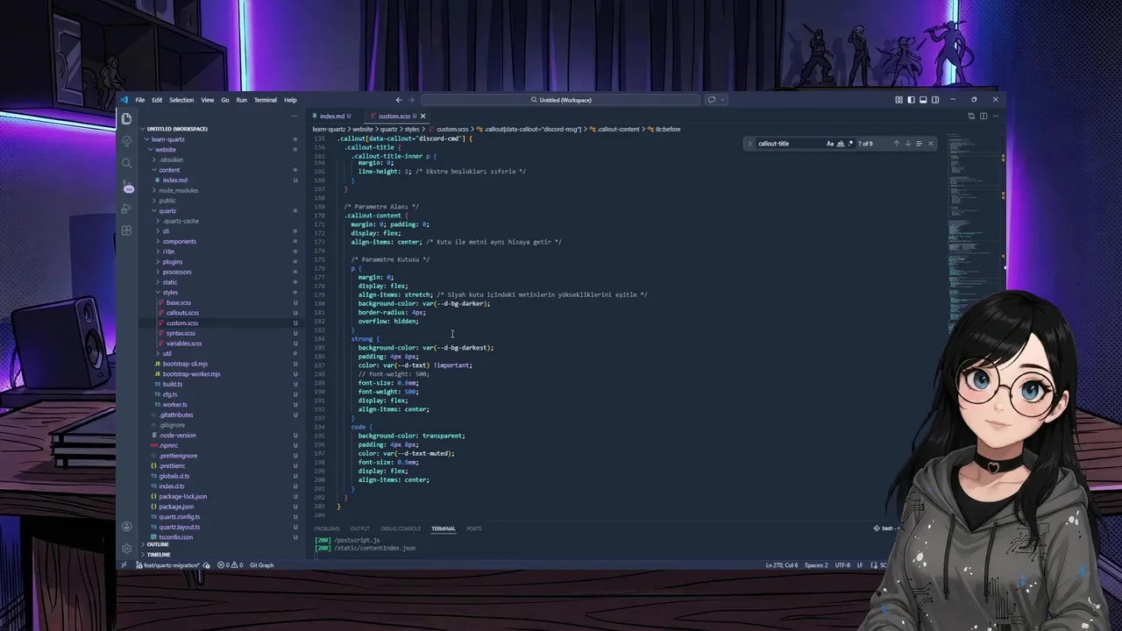Open the Help menu
Image resolution: width=1122 pixels, height=631 pixels.
click(x=290, y=100)
